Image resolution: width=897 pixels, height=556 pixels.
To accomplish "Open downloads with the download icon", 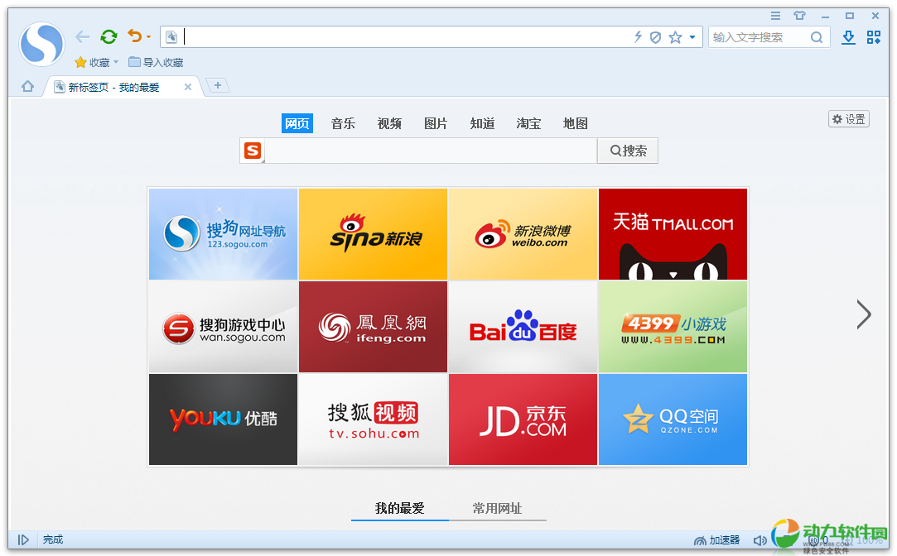I will click(x=848, y=37).
